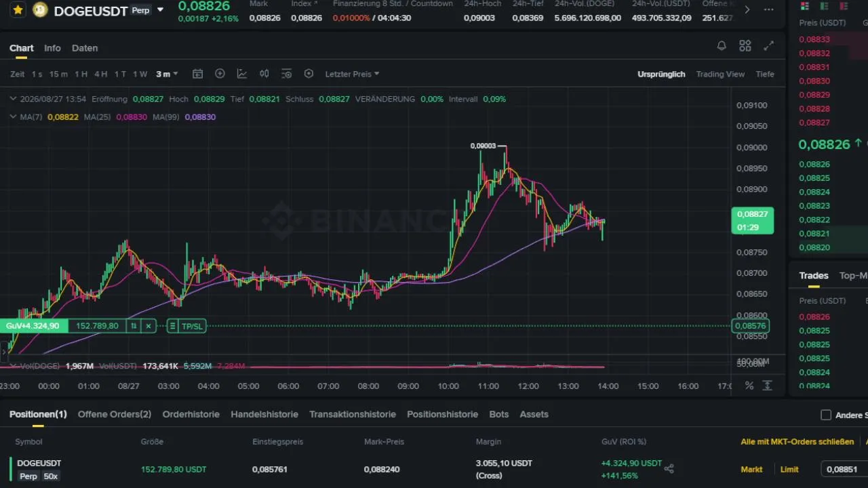The width and height of the screenshot is (868, 488).
Task: Click the Dogecoin coin logo
Action: pyautogui.click(x=40, y=10)
